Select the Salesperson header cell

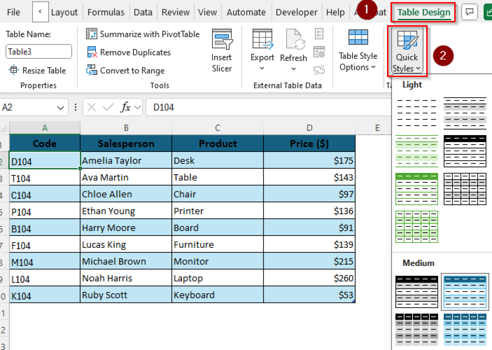coord(126,143)
